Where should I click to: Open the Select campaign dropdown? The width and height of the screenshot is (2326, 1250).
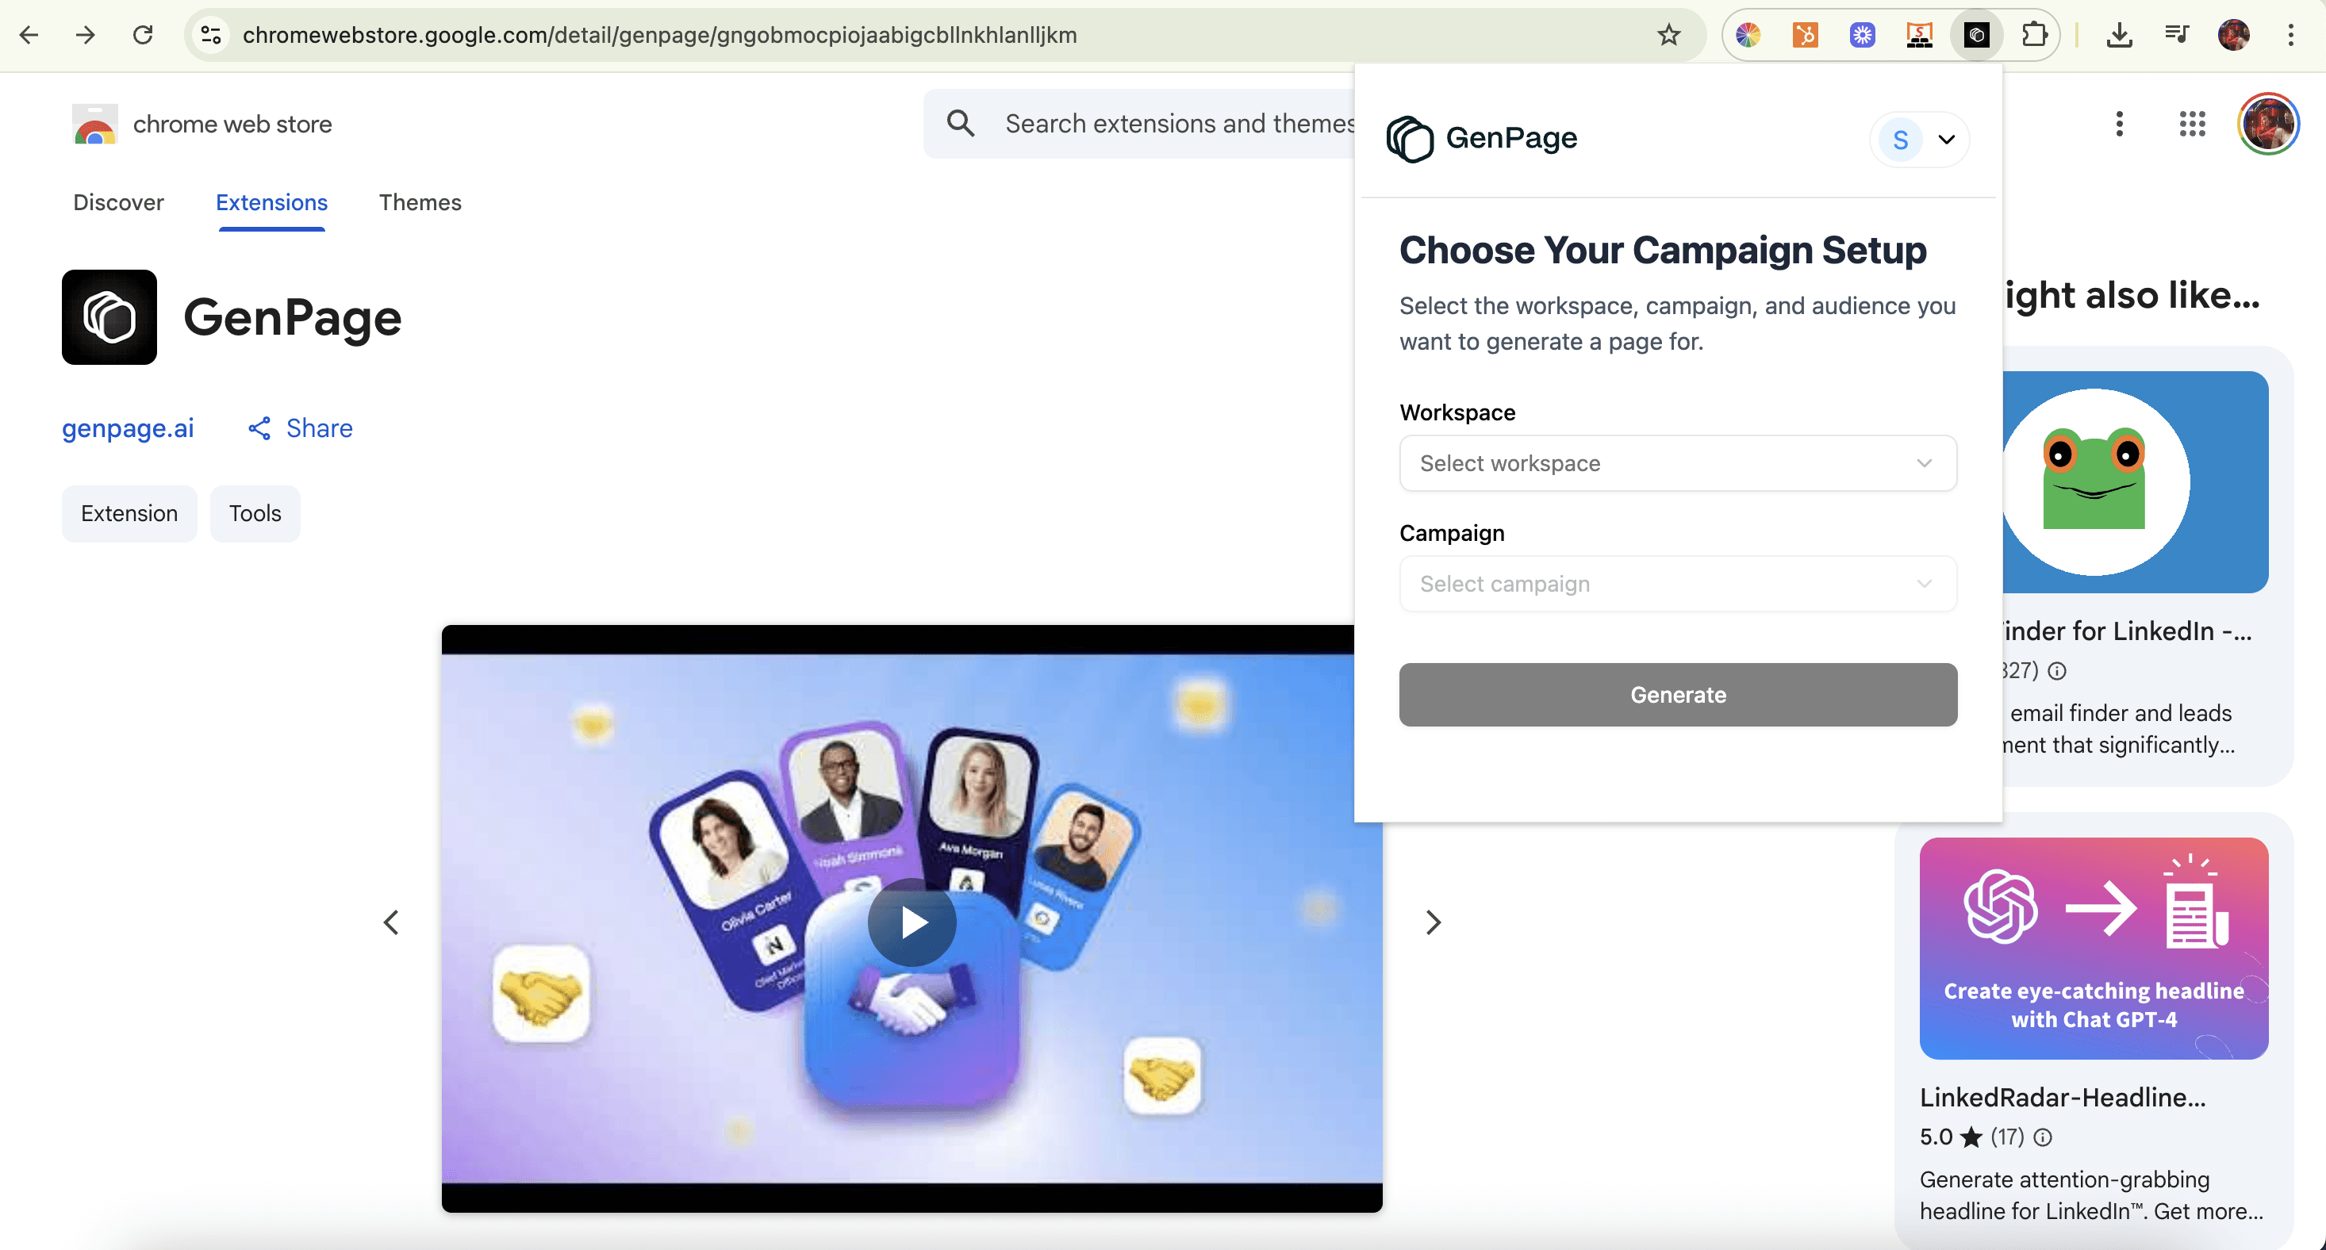coord(1677,584)
